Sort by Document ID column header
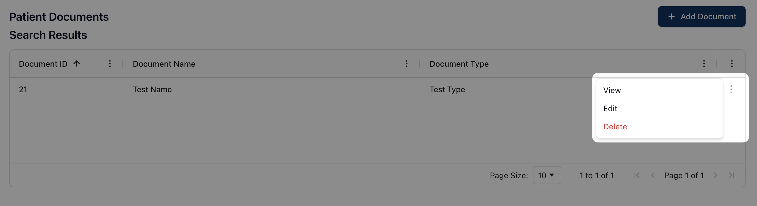 43,64
